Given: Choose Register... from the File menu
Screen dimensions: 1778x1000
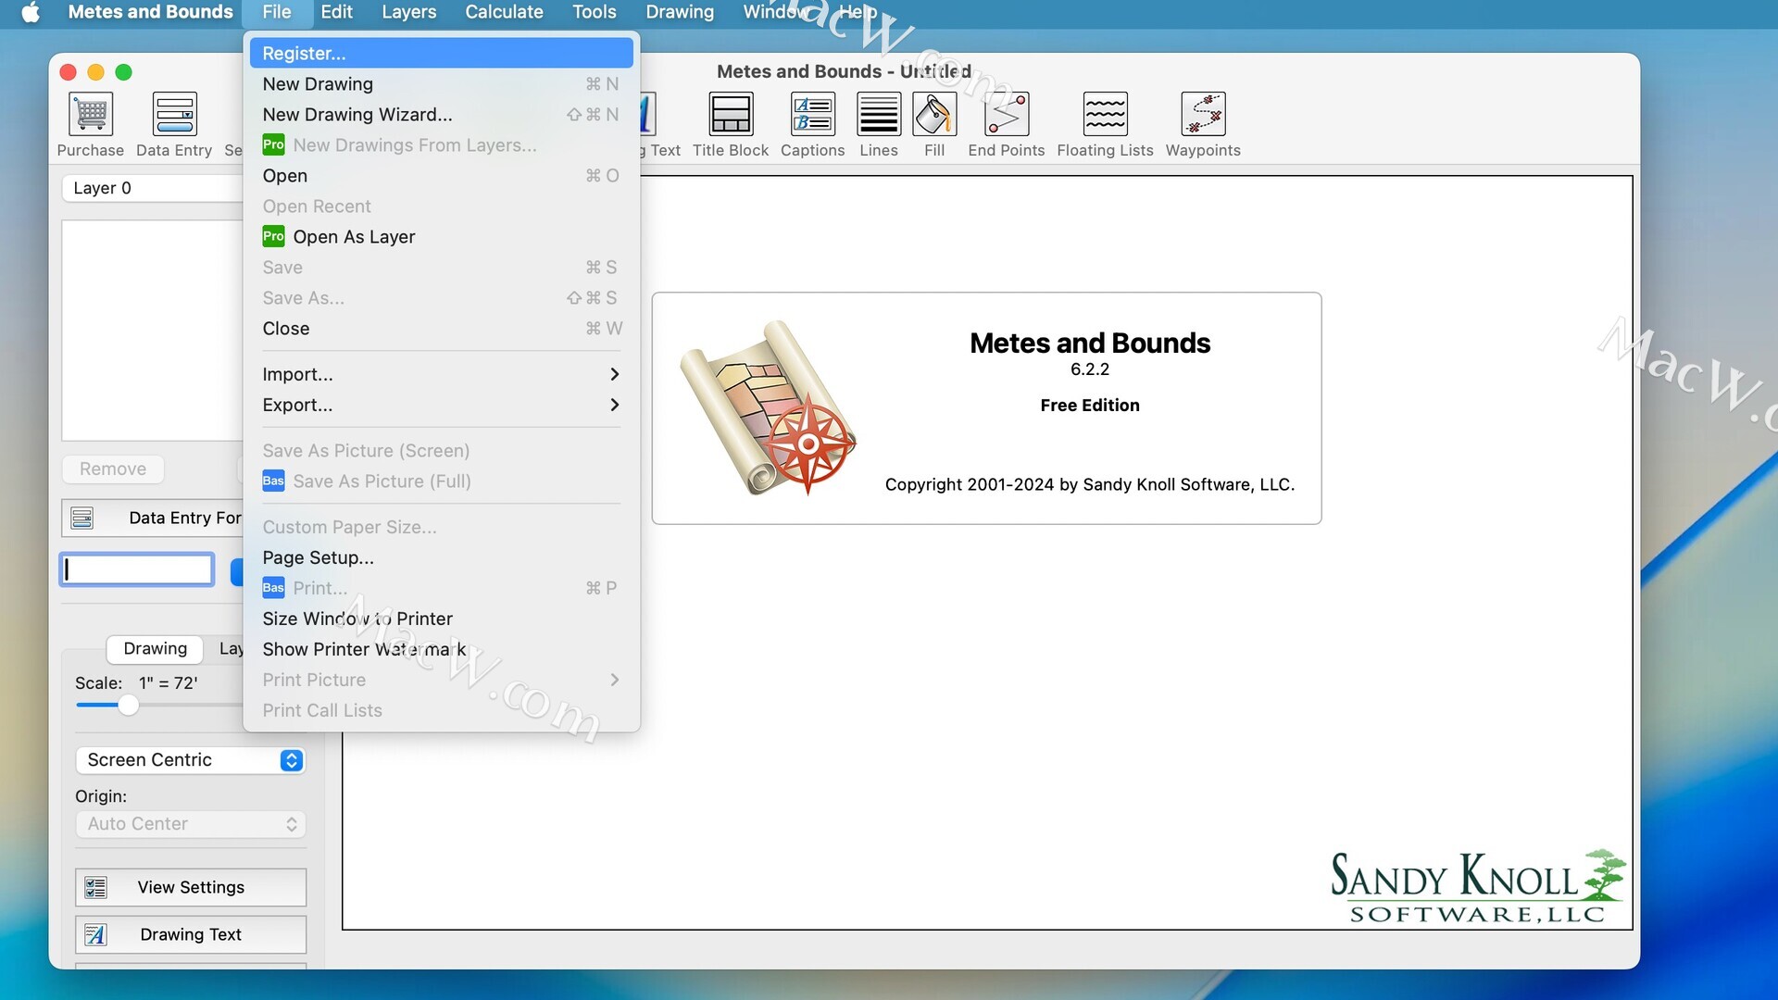Looking at the screenshot, I should 442,53.
